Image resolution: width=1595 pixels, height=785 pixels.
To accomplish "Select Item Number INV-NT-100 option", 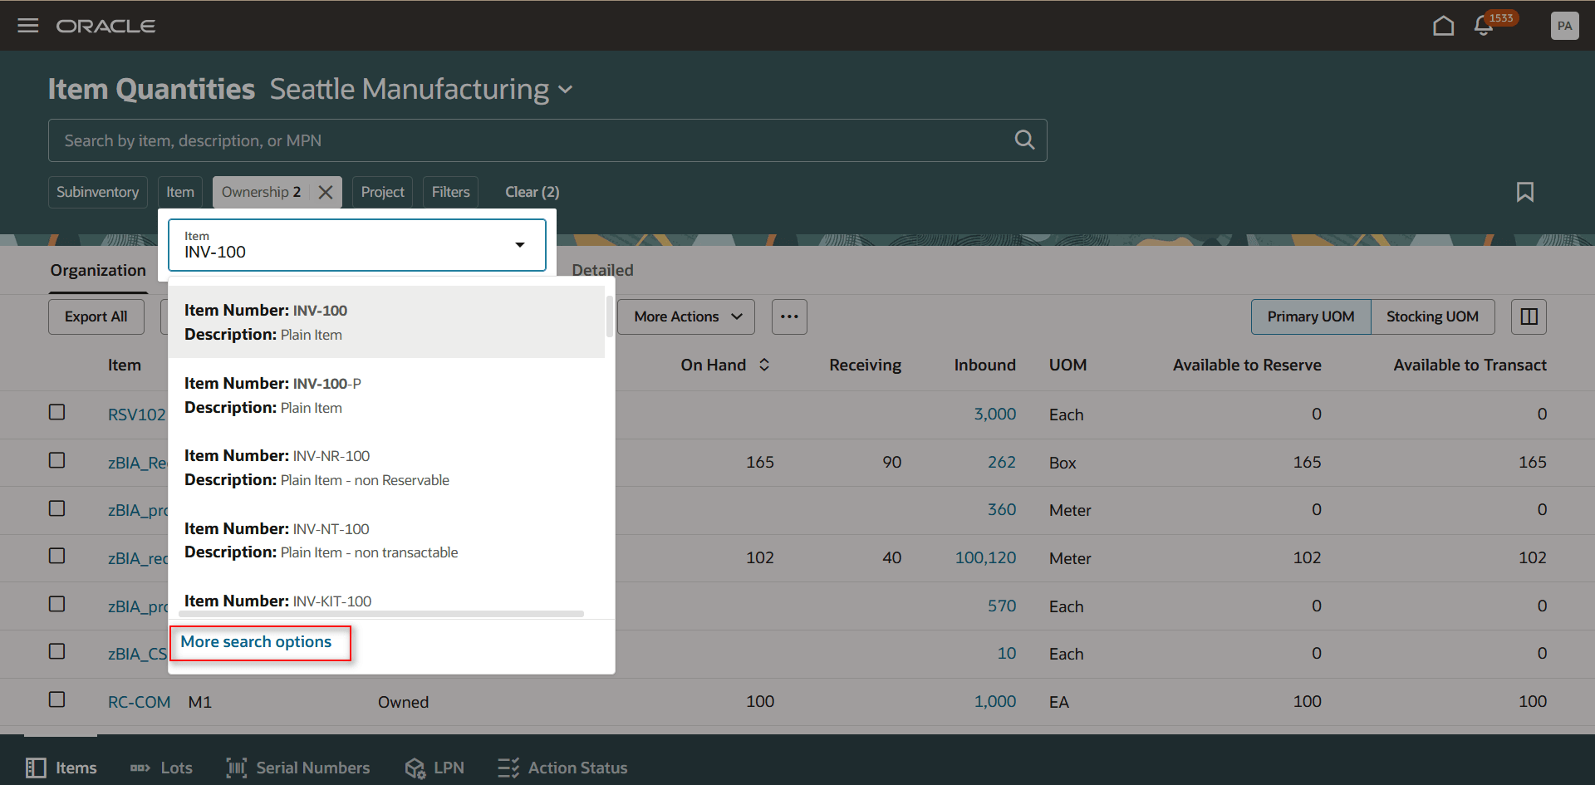I will pos(386,540).
